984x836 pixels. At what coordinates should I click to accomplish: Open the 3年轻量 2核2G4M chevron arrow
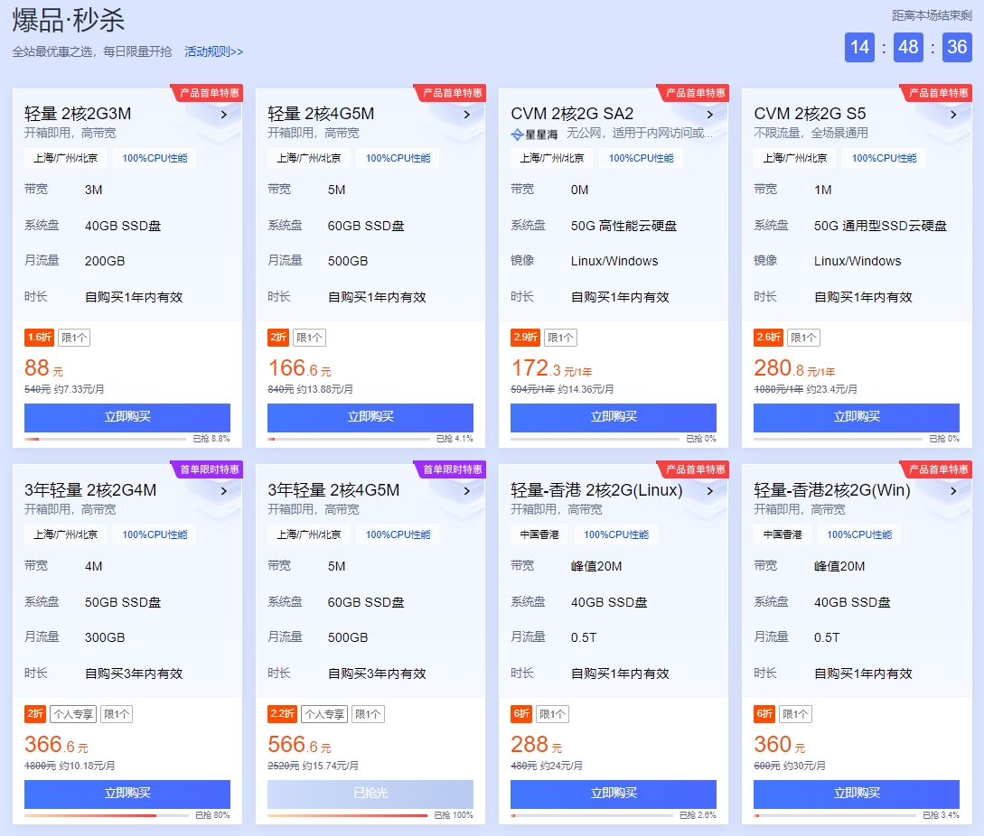[x=224, y=491]
